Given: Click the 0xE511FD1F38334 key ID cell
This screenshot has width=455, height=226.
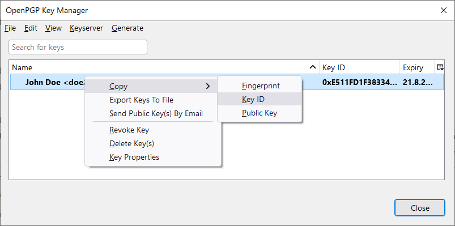Looking at the screenshot, I should pyautogui.click(x=360, y=82).
